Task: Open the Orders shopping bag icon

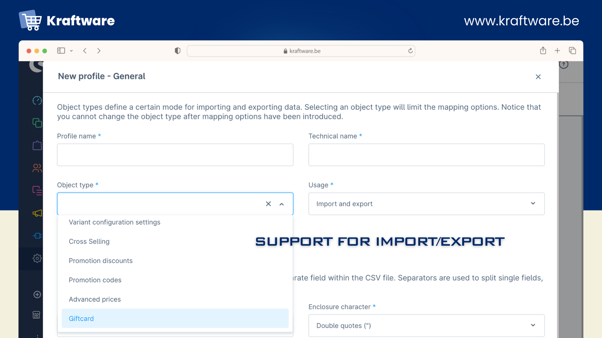Action: [x=37, y=146]
